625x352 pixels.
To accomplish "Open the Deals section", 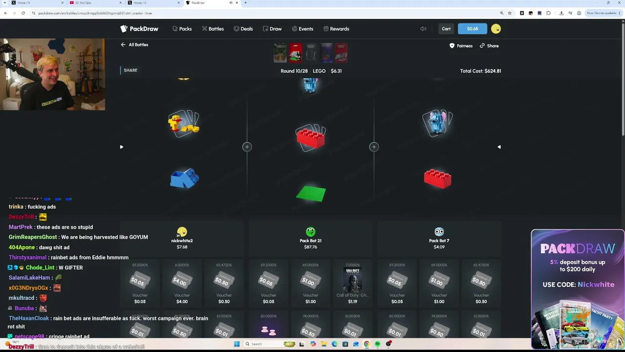I will (x=243, y=29).
